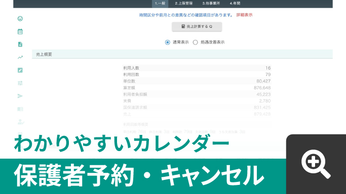Click the pencil edit sidebar icon
Image resolution: width=346 pixels, height=194 pixels.
tap(20, 70)
